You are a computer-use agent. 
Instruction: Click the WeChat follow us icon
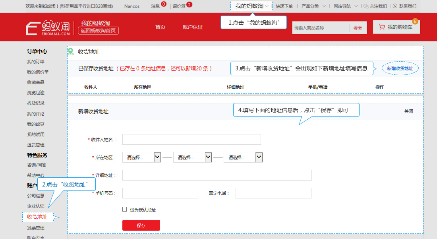(366, 6)
